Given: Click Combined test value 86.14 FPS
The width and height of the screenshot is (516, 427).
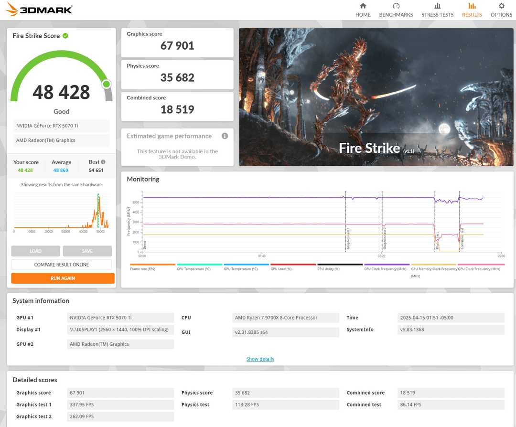Looking at the screenshot, I should pyautogui.click(x=451, y=405).
